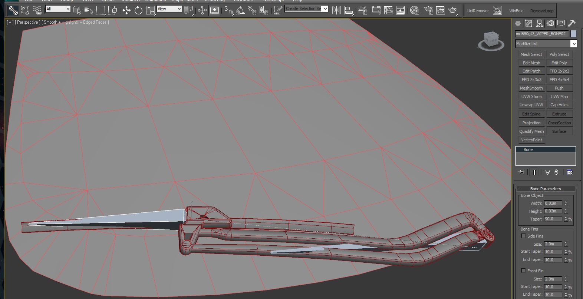Apply the Edit Poly modifier button
Screen dimensions: 583x299
point(559,63)
